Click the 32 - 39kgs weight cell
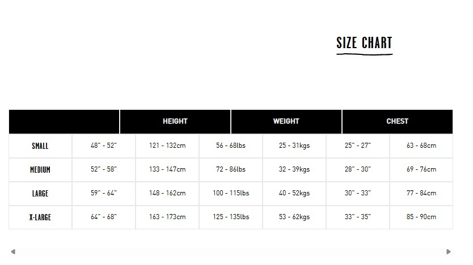The height and width of the screenshot is (265, 473). pos(294,169)
